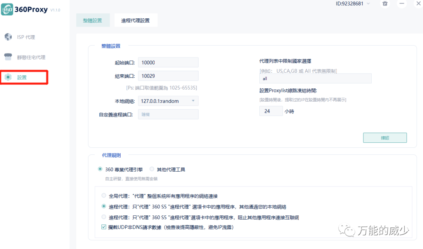Select 進程代理 option using local network

pyautogui.click(x=103, y=206)
